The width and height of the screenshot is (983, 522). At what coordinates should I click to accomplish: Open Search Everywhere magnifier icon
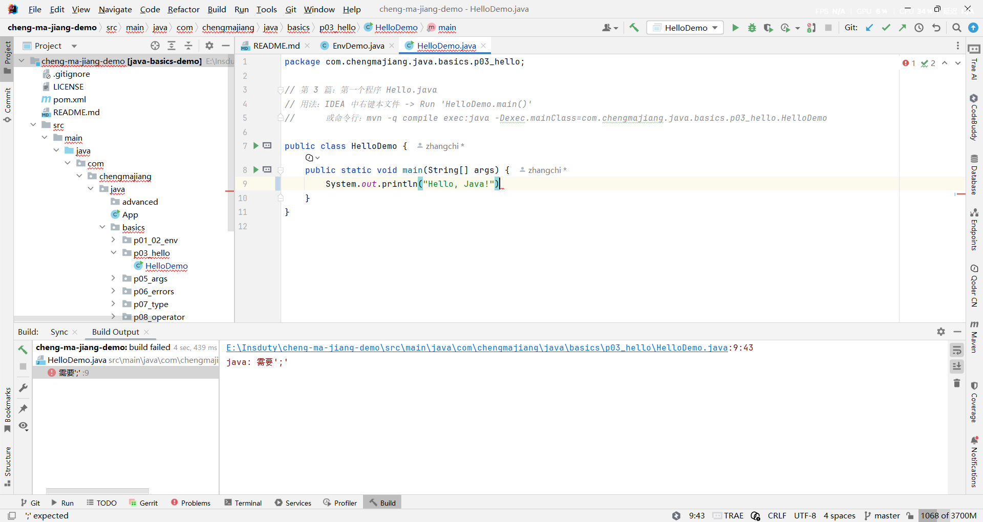956,28
